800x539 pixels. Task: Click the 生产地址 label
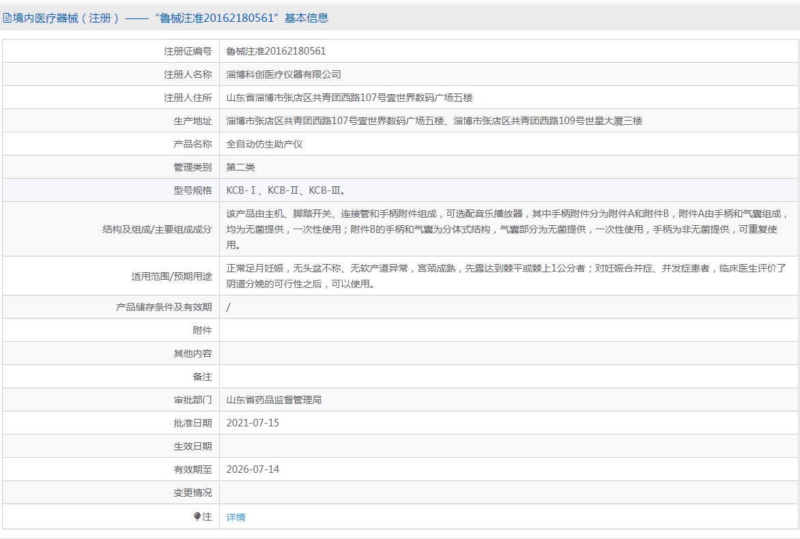click(192, 121)
